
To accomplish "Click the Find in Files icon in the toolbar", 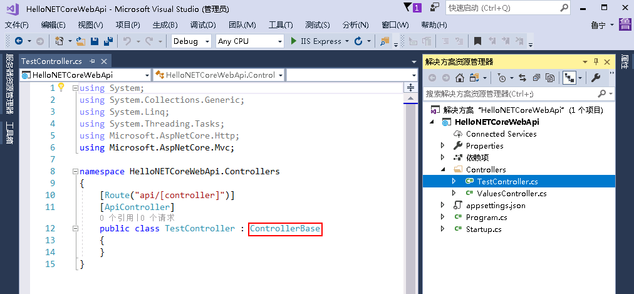I will tap(384, 41).
